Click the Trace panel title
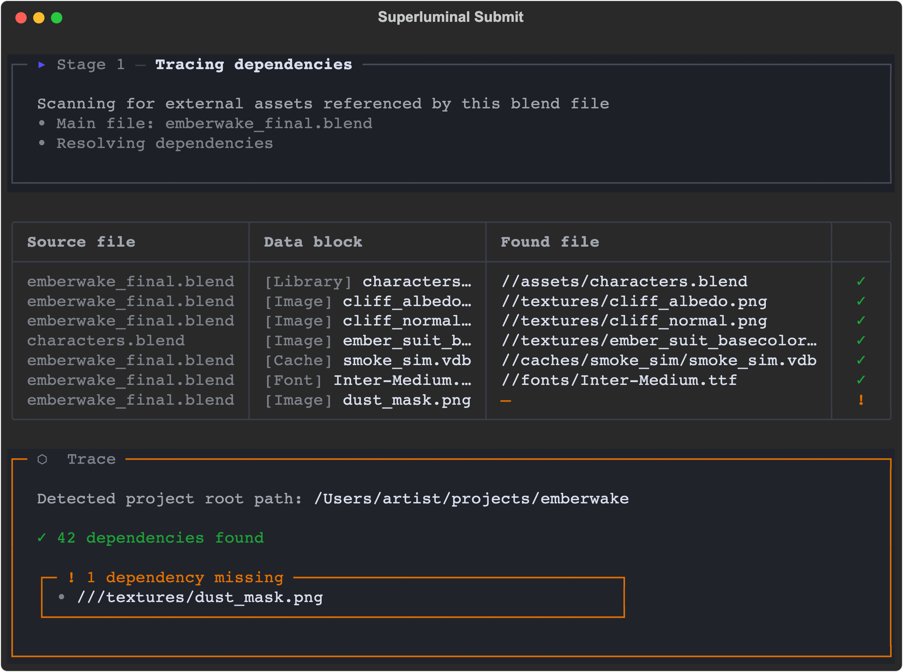This screenshot has width=903, height=672. (x=91, y=459)
